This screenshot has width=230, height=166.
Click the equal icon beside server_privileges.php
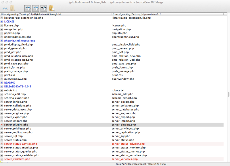[x=2, y=128]
